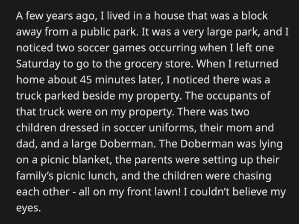Click the word "Saturday" in the paragraph

pos(38,64)
